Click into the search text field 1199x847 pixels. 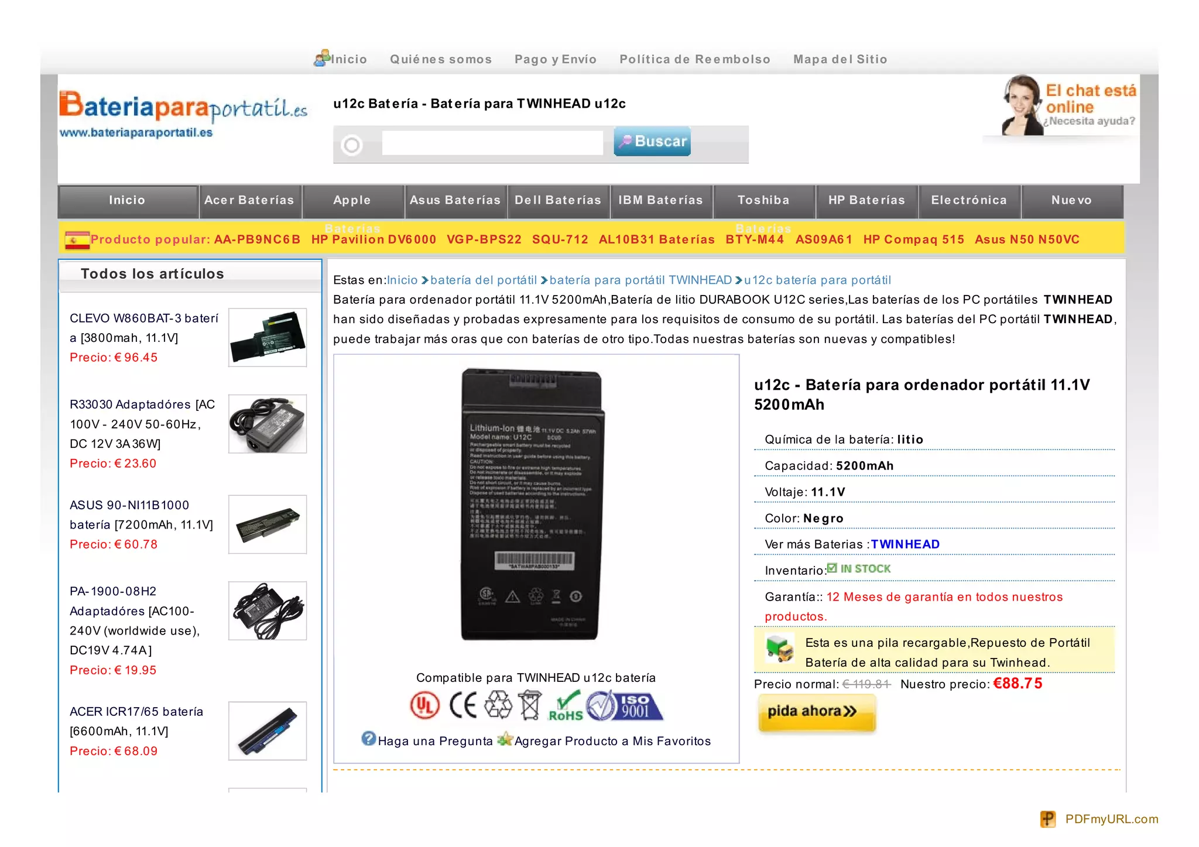click(492, 143)
